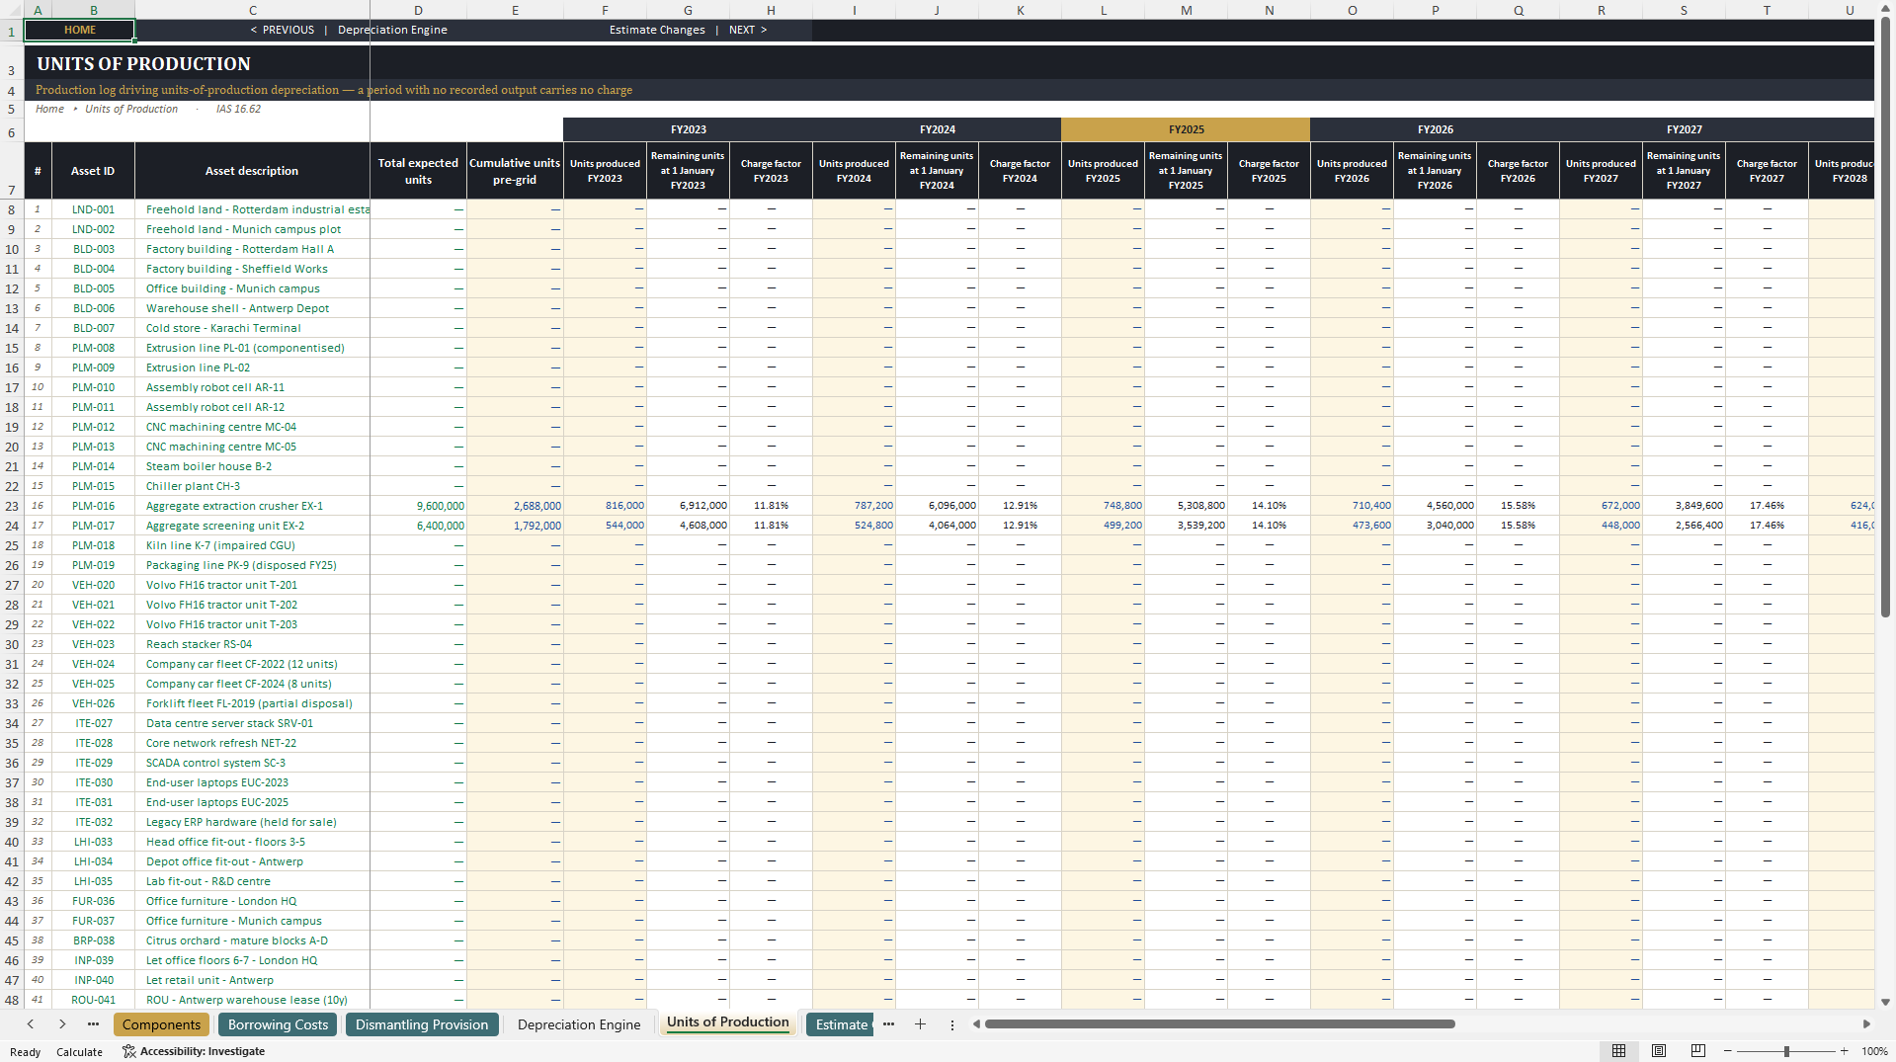This screenshot has width=1896, height=1062.
Task: Select the FY2025 highlighted period header
Action: (1186, 129)
